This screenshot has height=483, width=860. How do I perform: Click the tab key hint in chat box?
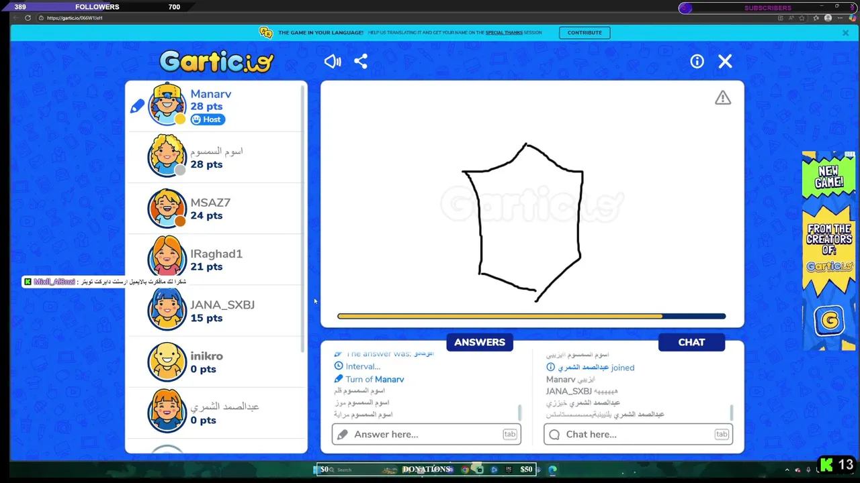[x=722, y=434]
